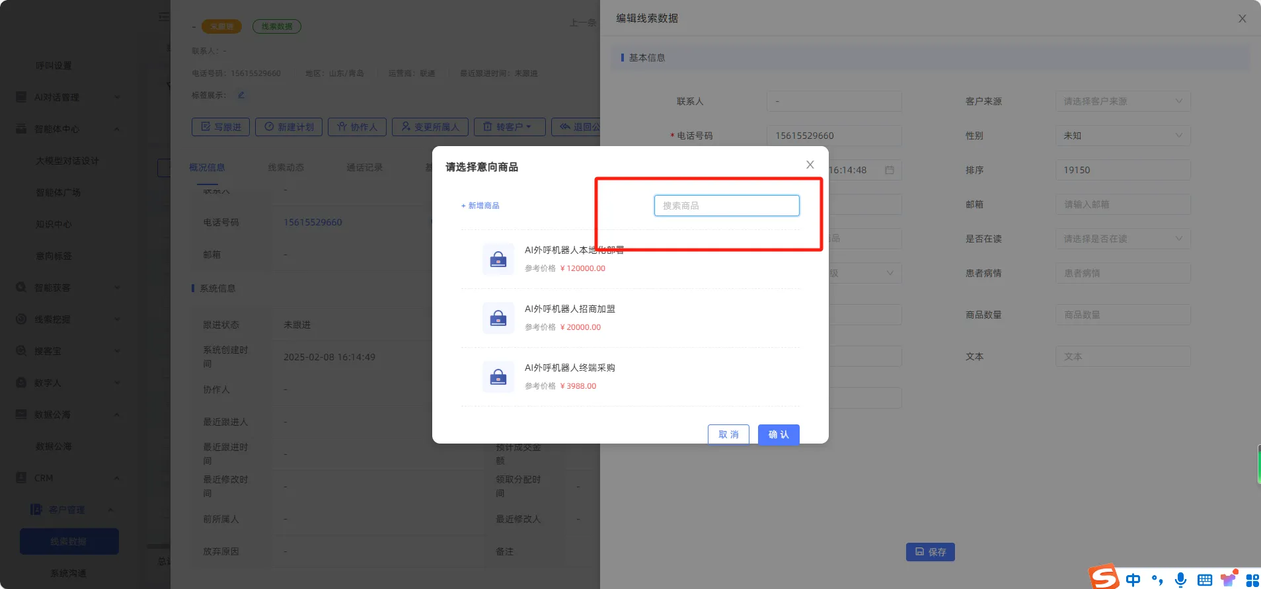
Task: Select 线索数据 in the sidebar
Action: coord(69,541)
